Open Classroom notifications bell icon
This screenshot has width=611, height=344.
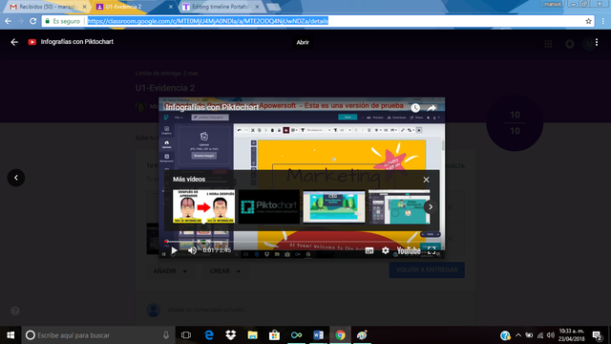tap(570, 44)
